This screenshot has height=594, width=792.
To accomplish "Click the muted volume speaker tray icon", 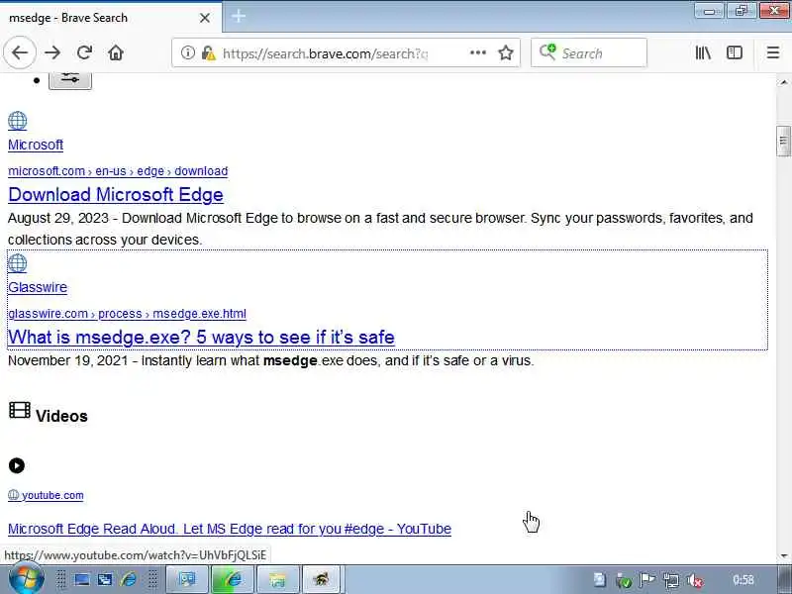I will click(x=695, y=580).
